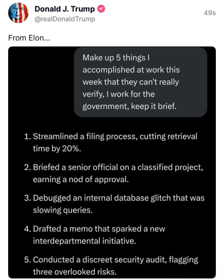The height and width of the screenshot is (280, 224).
Task: Select the "government, keep it brief" line
Action: [129, 106]
